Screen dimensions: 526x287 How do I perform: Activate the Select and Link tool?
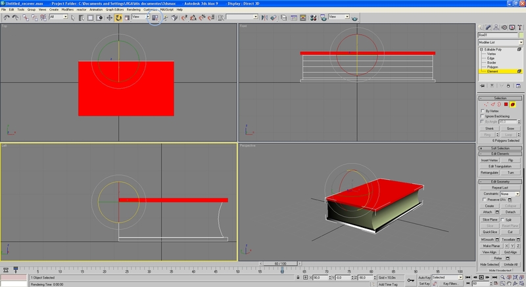(26, 18)
